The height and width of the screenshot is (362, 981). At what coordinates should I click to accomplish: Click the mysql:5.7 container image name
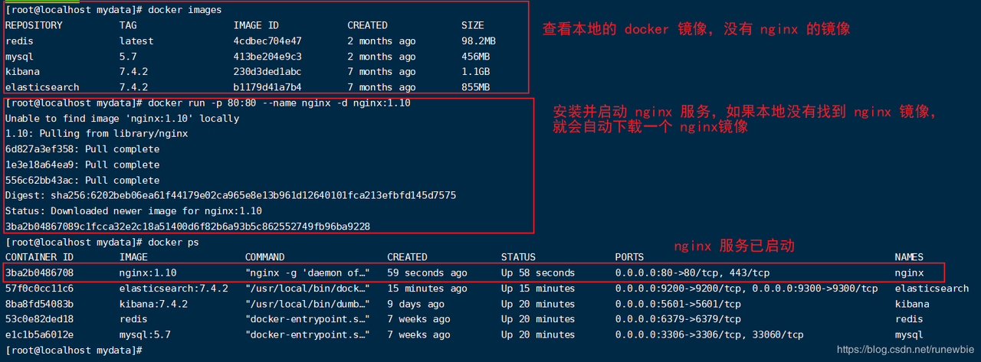(145, 334)
